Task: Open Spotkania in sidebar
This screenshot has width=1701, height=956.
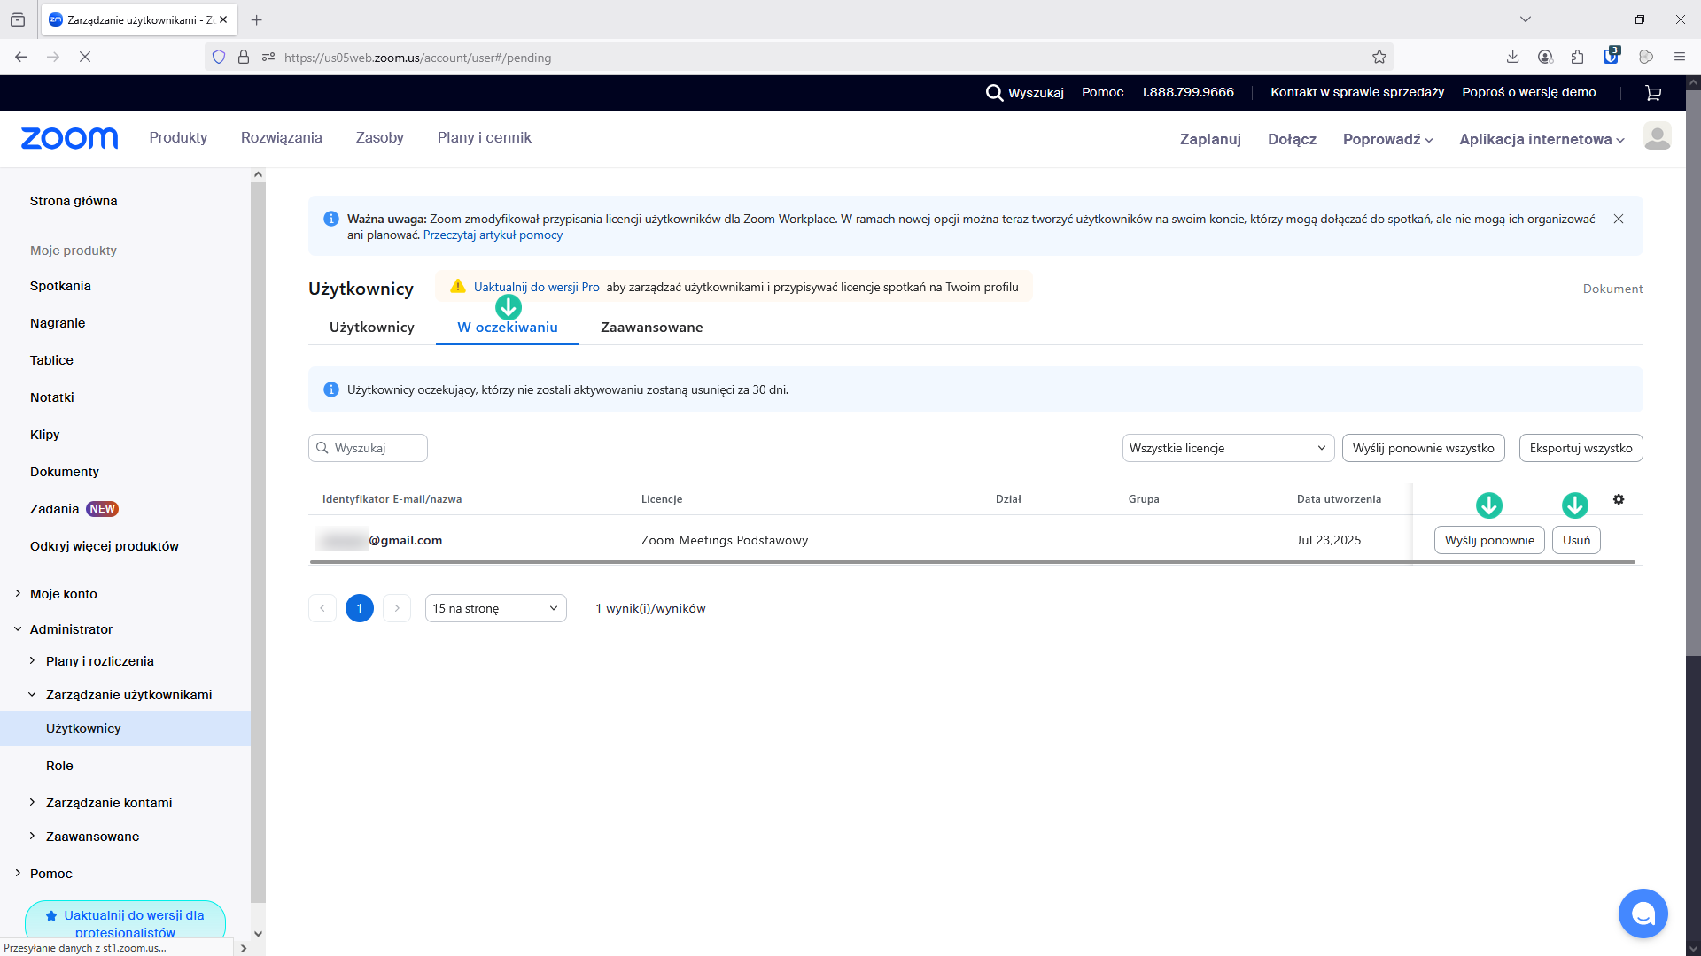Action: [60, 286]
